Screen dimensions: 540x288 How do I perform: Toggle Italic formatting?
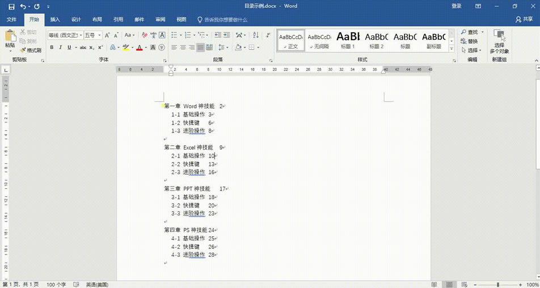[60, 48]
